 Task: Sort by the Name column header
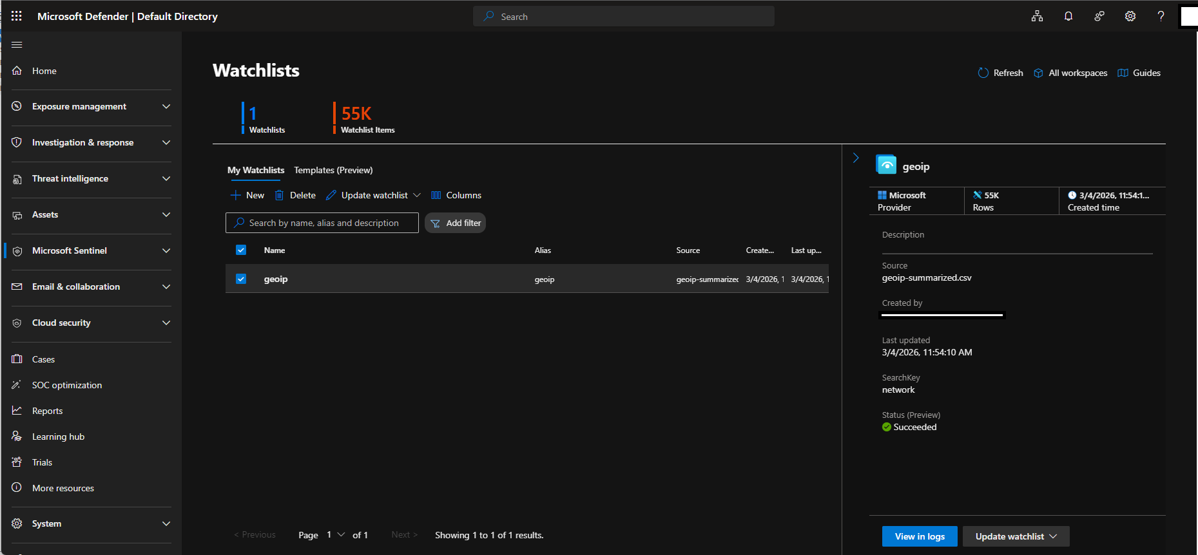point(275,250)
